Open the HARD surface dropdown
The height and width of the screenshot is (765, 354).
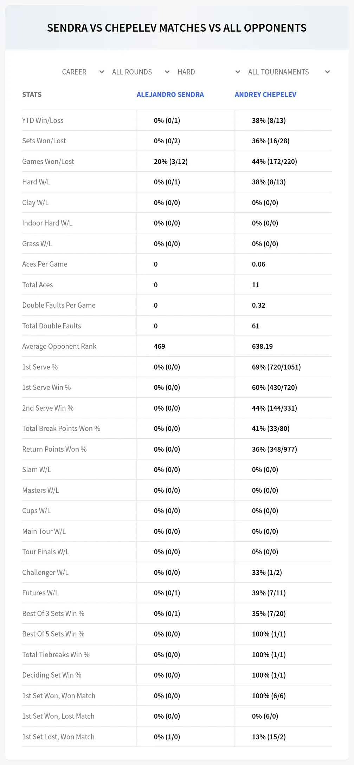[209, 72]
